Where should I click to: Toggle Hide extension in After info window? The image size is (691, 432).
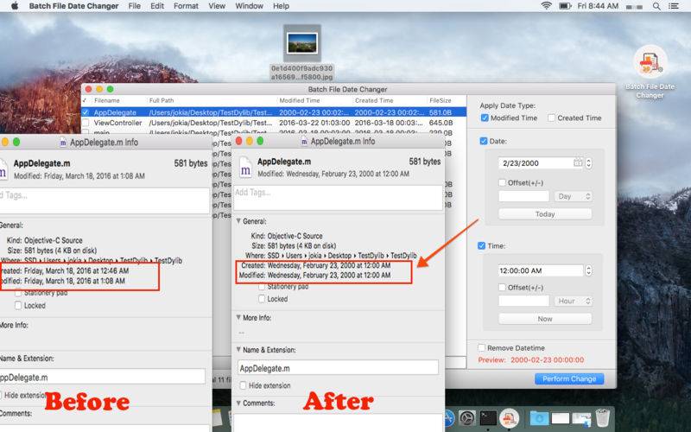point(243,385)
